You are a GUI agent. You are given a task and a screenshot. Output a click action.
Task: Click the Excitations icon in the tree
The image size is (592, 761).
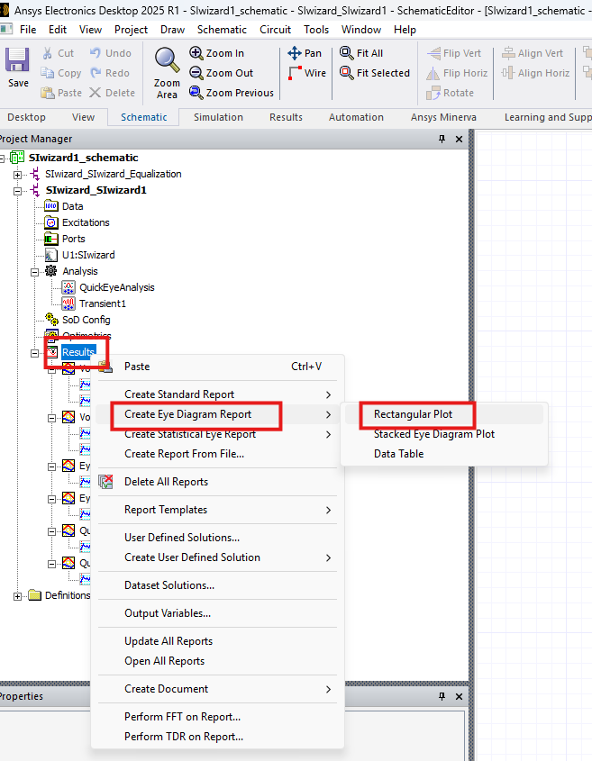point(51,222)
